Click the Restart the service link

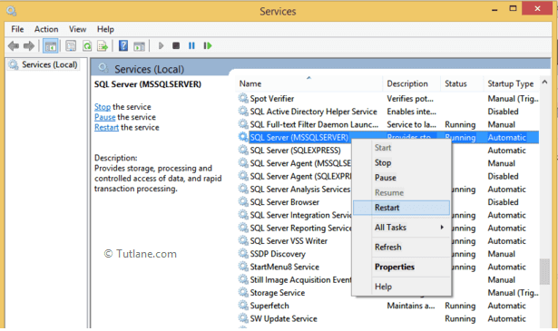point(106,128)
